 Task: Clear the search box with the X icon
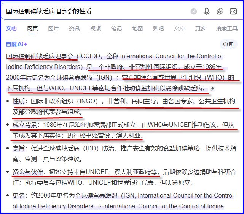[194, 11]
